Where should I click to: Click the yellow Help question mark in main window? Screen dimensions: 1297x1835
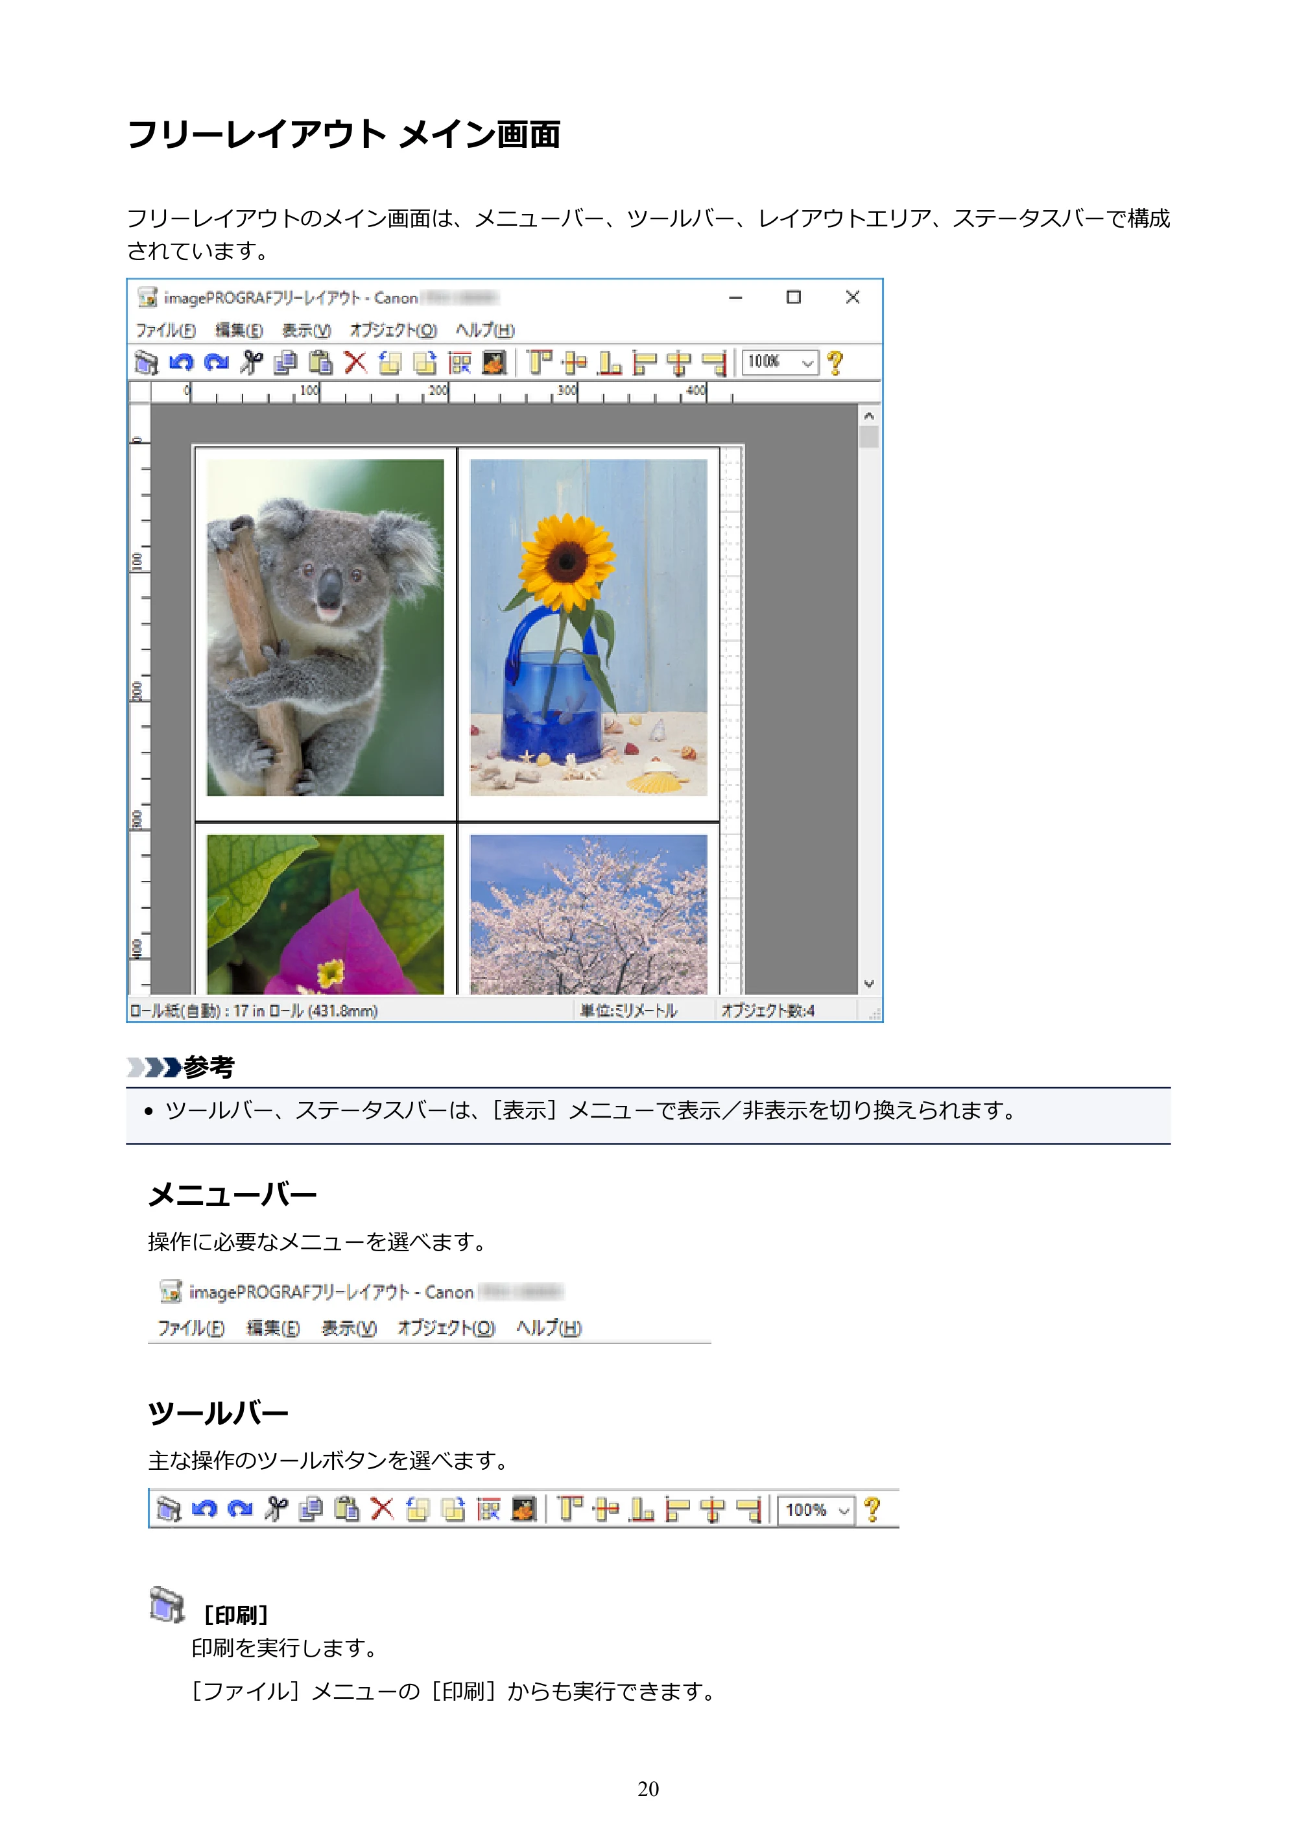click(x=835, y=363)
